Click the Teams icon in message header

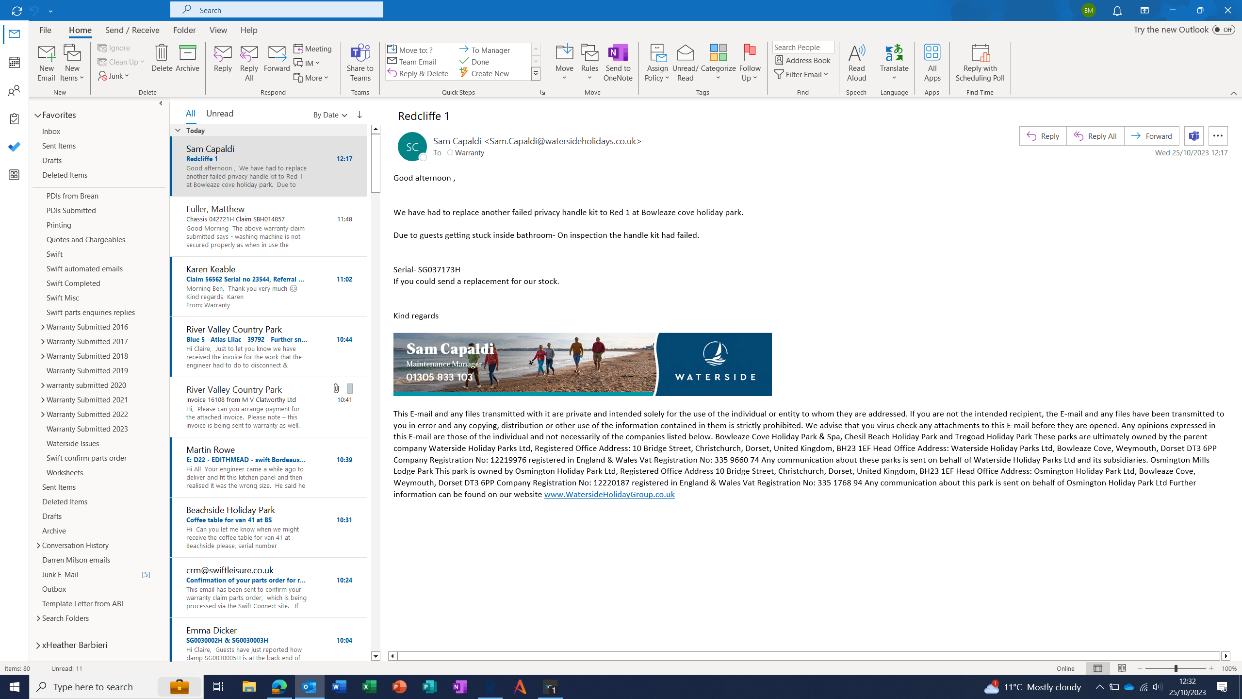(x=1193, y=136)
